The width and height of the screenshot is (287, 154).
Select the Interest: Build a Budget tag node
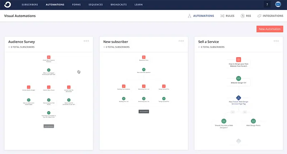(29, 87)
